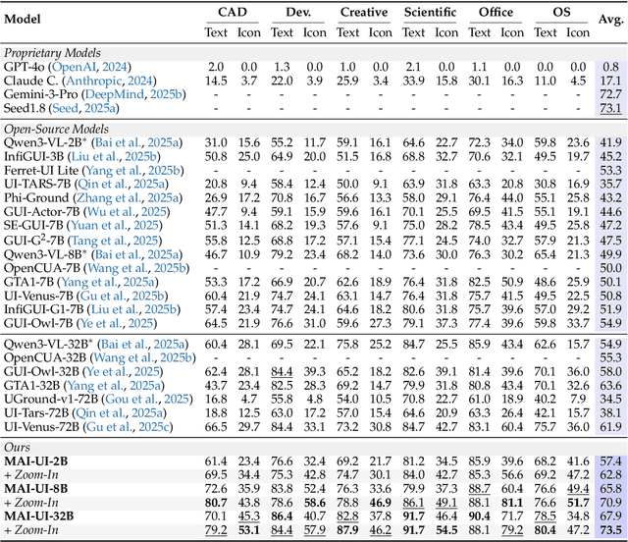This screenshot has width=628, height=542.
Task: Open the Tang et al., 2025 citation
Action: 115,241
